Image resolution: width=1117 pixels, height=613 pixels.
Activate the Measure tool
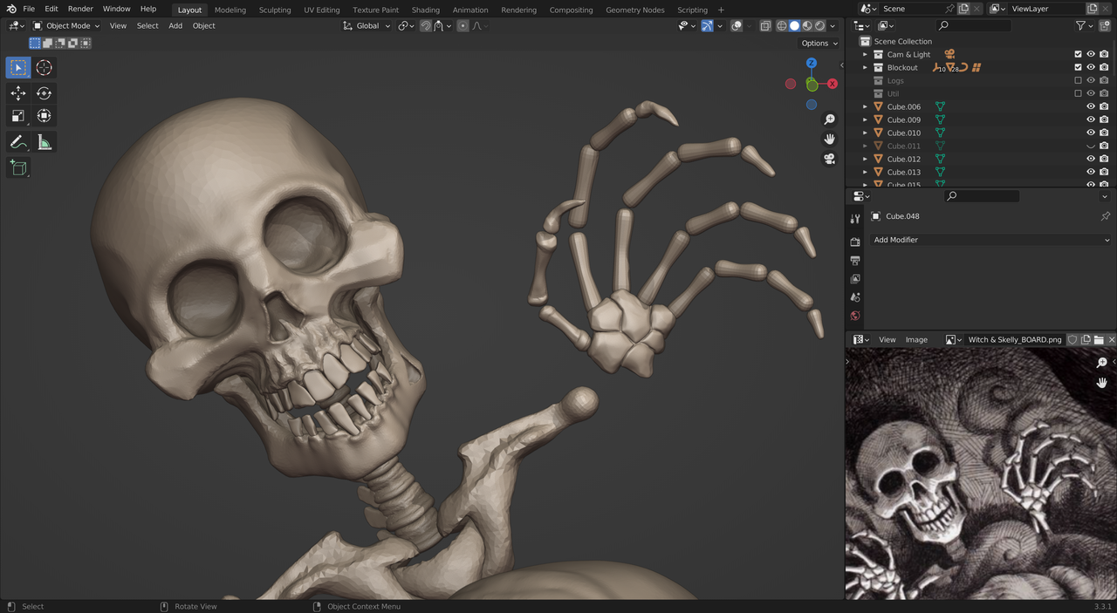[x=44, y=141]
